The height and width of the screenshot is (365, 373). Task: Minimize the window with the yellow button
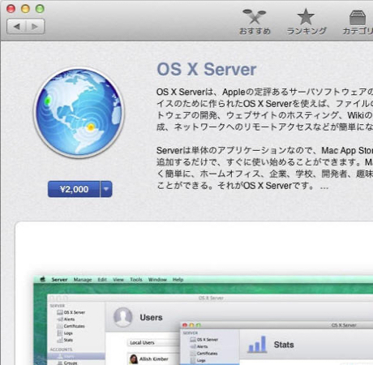coord(25,9)
